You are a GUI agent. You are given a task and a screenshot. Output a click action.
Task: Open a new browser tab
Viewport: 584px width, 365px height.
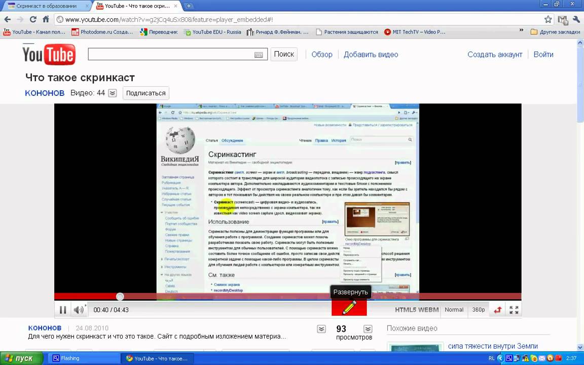pos(189,6)
